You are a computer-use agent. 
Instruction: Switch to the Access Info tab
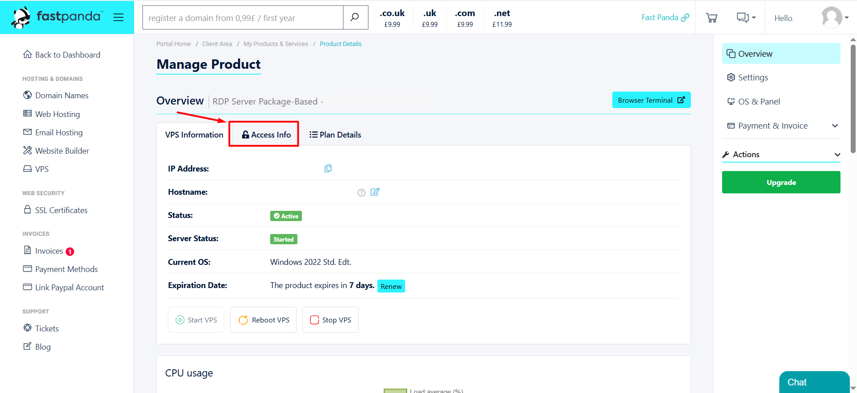(266, 135)
